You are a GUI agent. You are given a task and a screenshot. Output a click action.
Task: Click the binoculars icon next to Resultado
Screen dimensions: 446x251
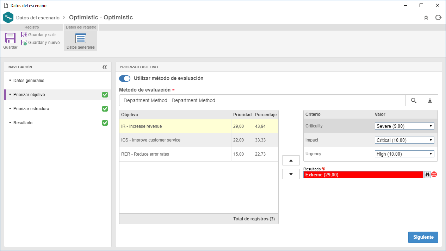click(427, 174)
